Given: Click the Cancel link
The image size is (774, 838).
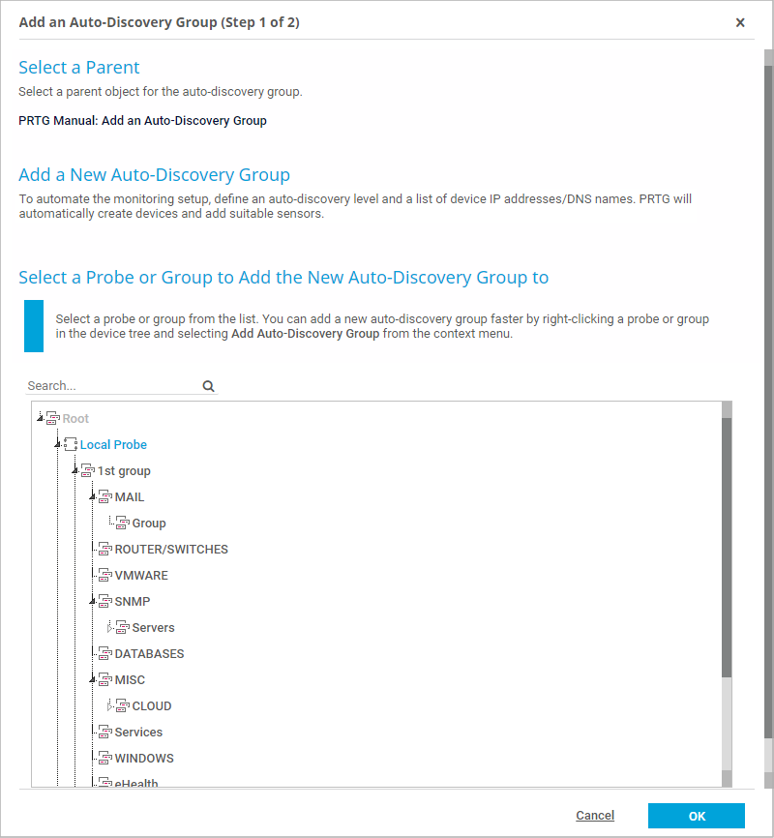Looking at the screenshot, I should (x=595, y=816).
